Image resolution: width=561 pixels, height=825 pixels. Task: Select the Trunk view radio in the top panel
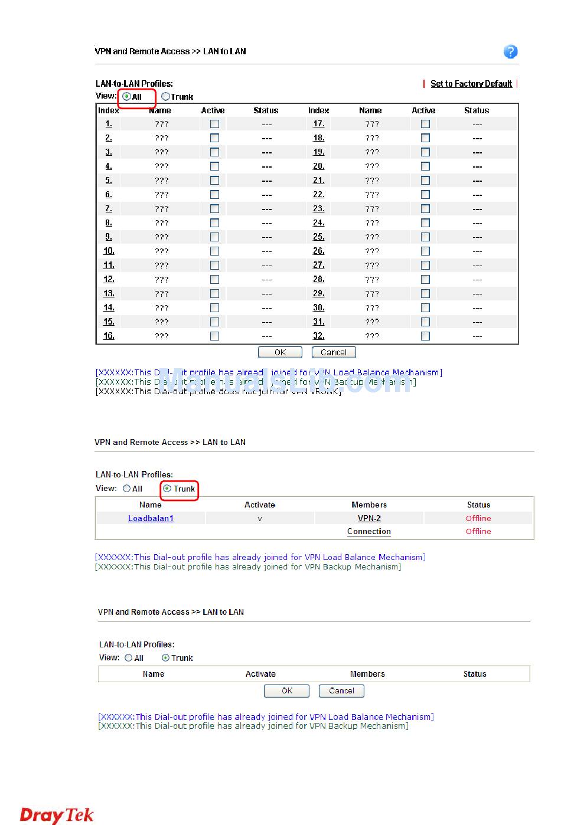[x=165, y=97]
